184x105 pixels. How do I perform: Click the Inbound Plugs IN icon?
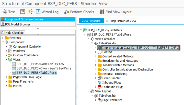click(x=99, y=83)
